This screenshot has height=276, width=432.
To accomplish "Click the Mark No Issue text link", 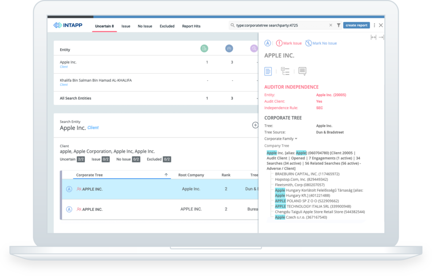I will pos(324,43).
